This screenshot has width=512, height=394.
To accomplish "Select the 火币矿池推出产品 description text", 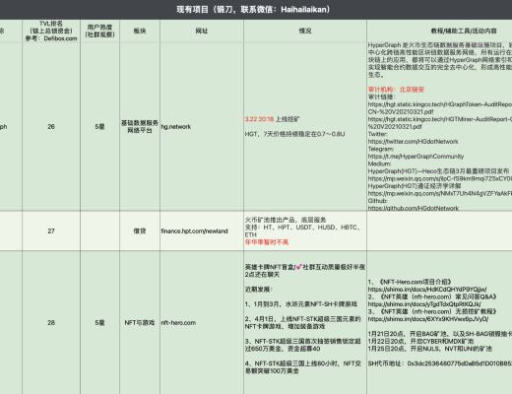I will tap(303, 228).
